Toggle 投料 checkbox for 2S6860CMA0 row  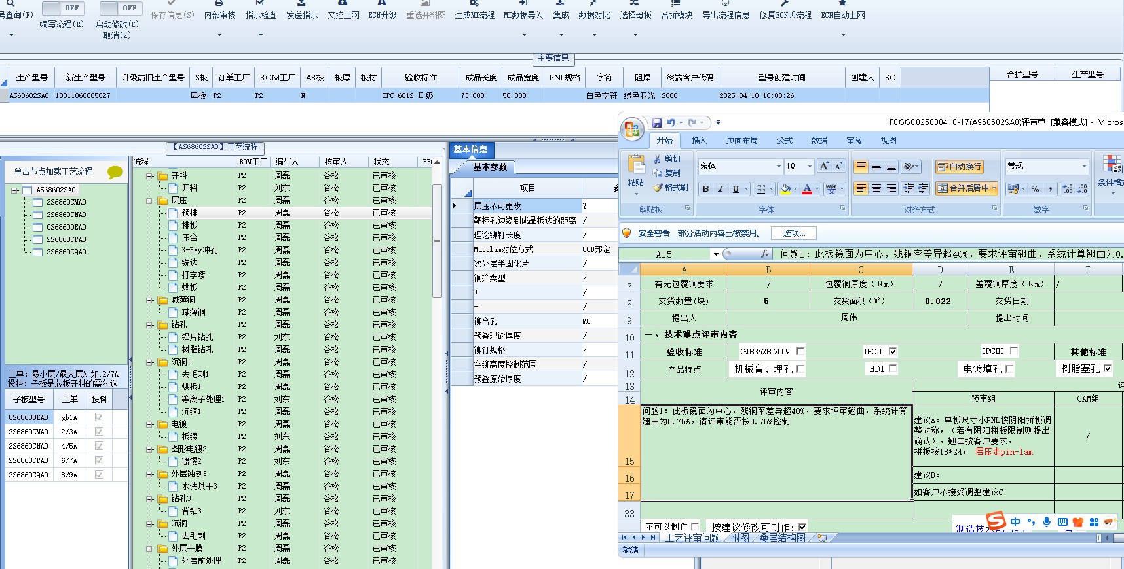tap(100, 432)
